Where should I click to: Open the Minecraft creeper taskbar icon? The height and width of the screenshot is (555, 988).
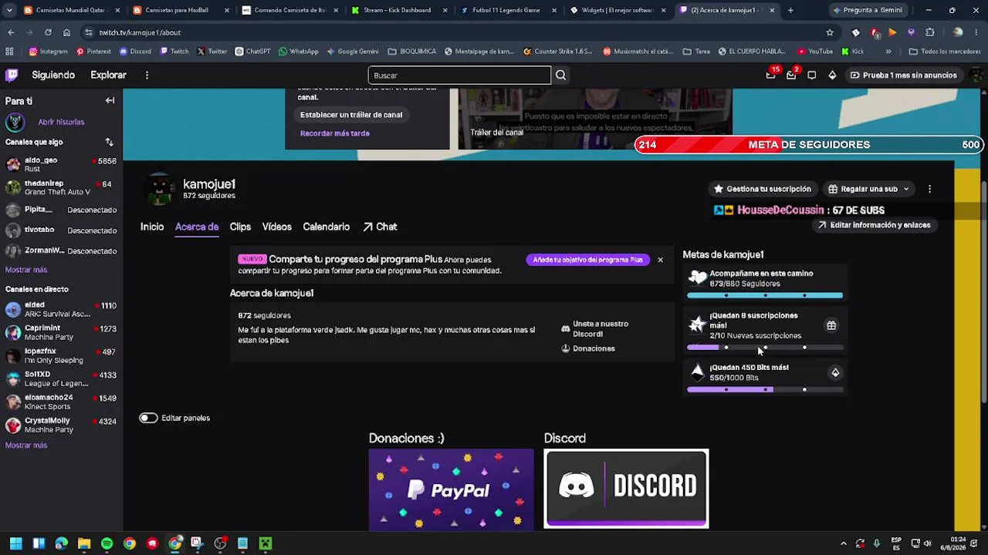click(x=266, y=543)
